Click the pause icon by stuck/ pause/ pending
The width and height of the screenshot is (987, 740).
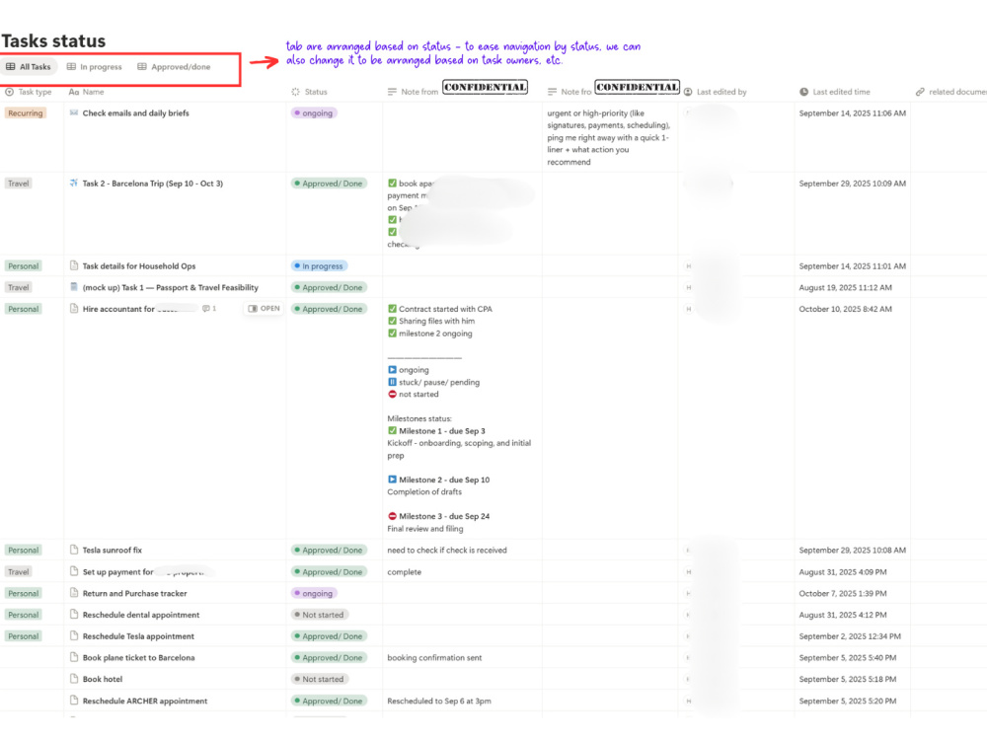coord(392,381)
